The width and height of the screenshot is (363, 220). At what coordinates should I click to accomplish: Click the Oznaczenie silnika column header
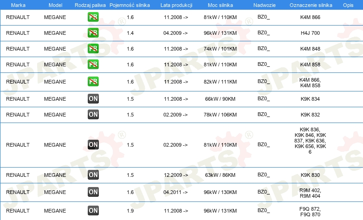tap(311, 5)
